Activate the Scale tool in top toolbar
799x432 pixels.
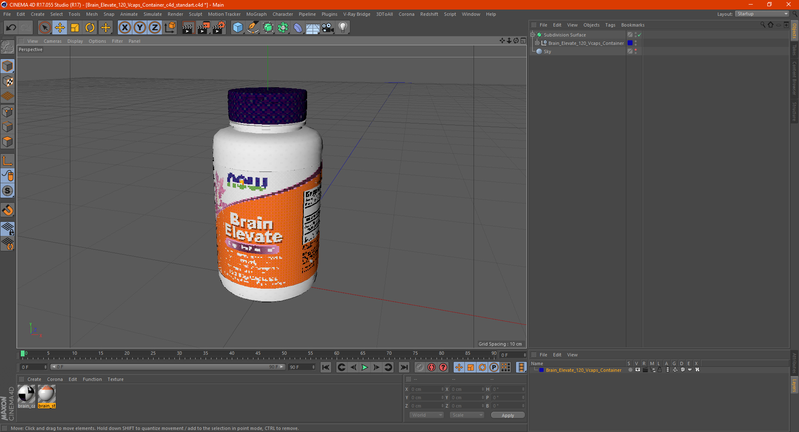75,28
